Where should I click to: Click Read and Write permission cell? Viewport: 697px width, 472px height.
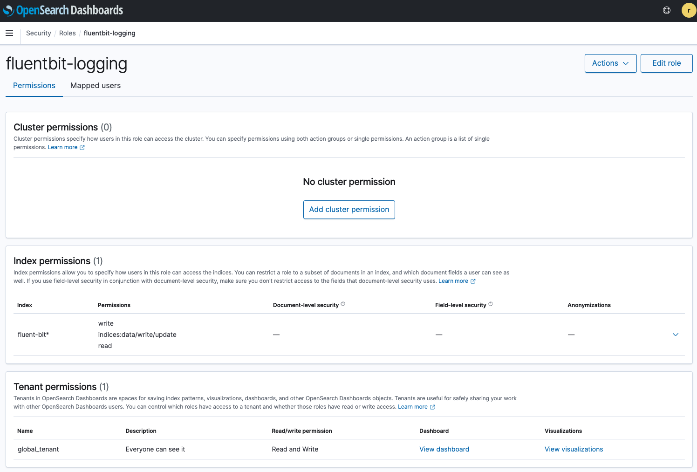point(295,449)
